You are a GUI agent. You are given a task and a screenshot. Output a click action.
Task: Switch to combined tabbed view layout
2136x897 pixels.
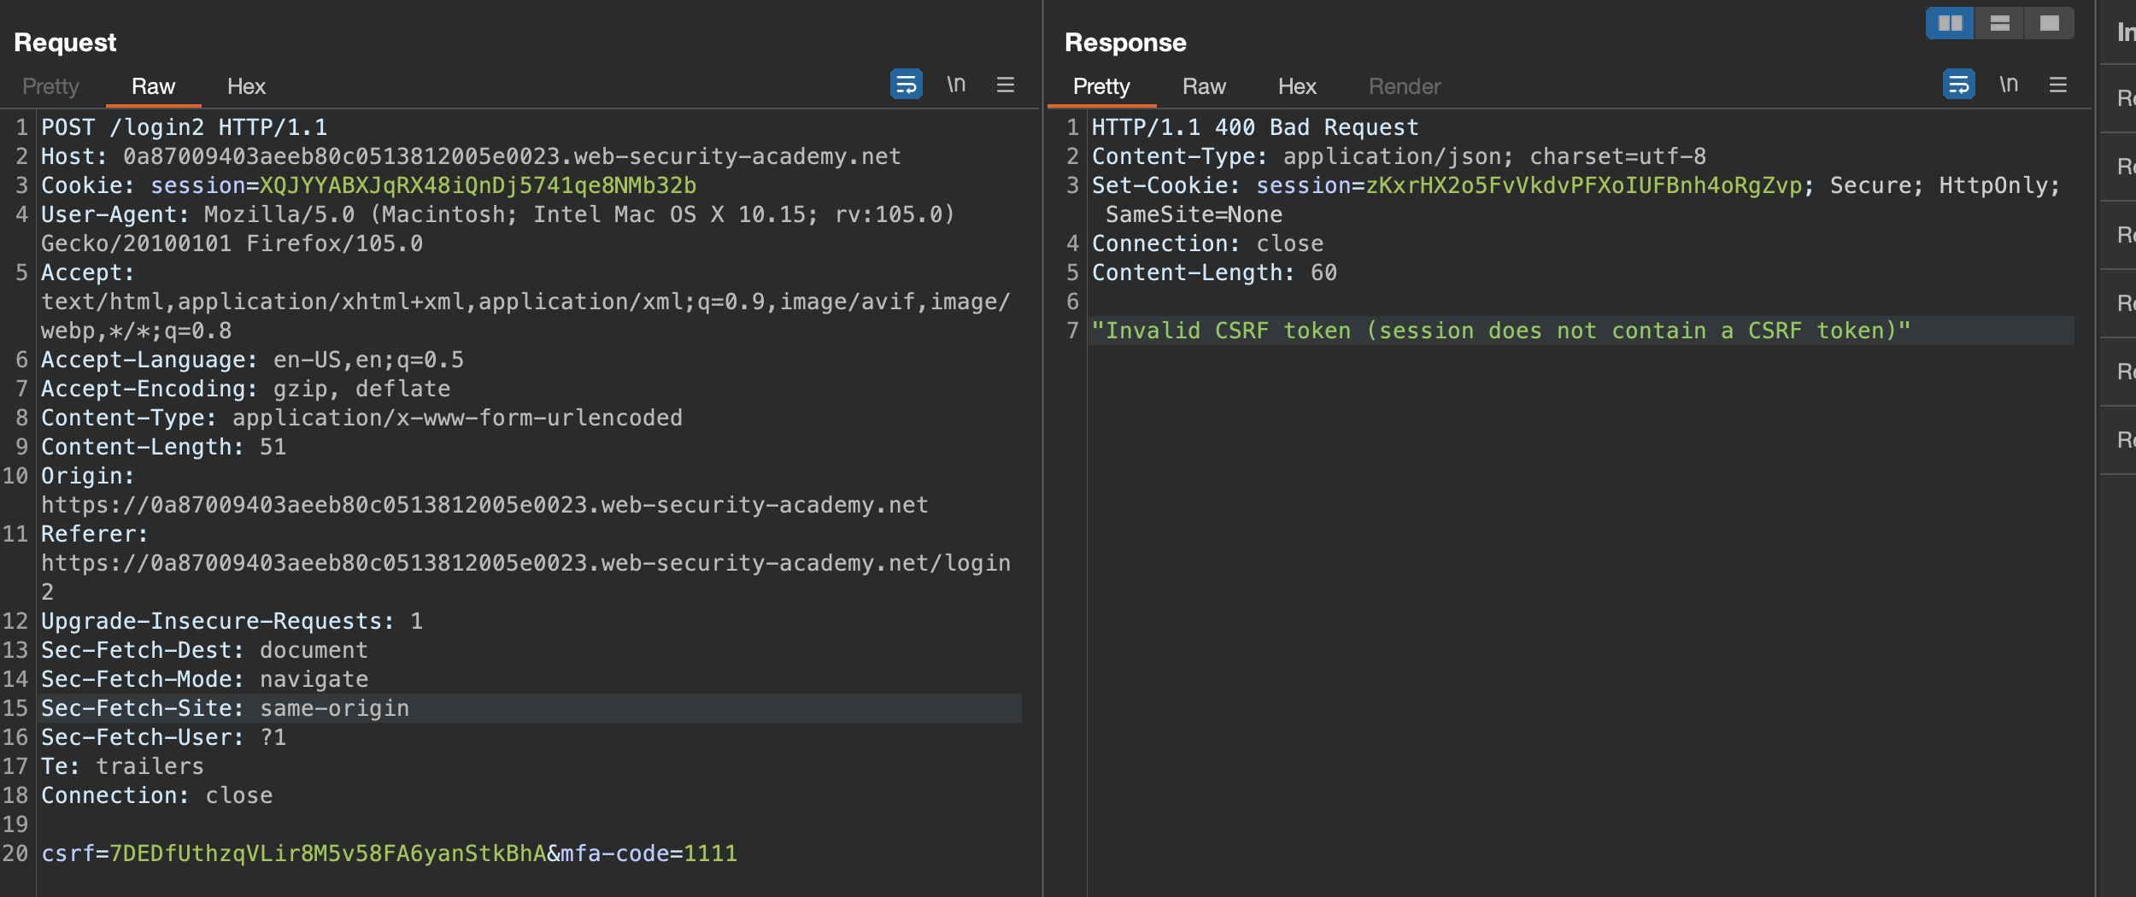(2049, 23)
